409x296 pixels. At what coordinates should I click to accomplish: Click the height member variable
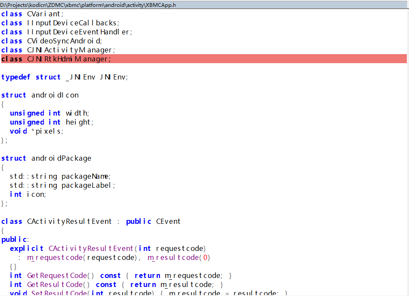(78, 122)
